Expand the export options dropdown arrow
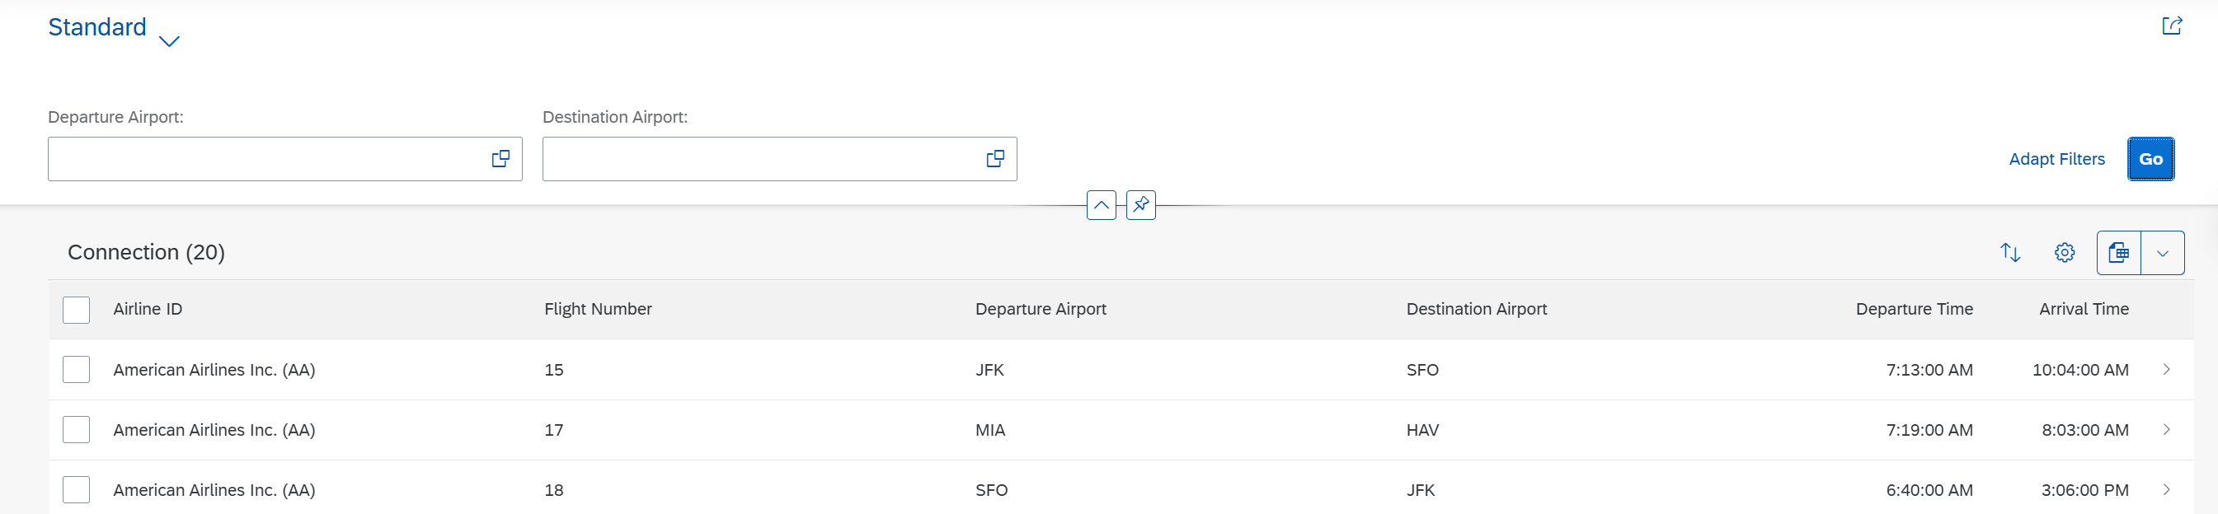 click(2162, 253)
